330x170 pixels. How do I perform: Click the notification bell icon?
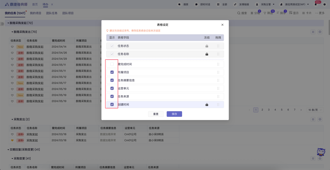pos(316,4)
